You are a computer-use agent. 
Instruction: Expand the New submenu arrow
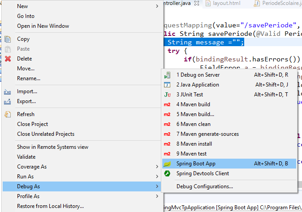[157, 6]
